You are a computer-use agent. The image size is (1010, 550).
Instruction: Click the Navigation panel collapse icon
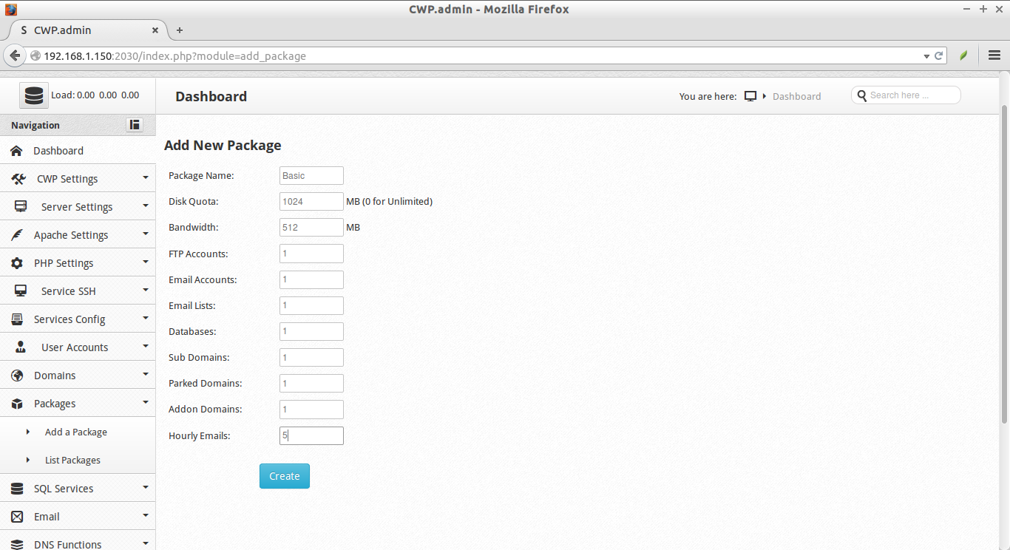[x=134, y=124]
